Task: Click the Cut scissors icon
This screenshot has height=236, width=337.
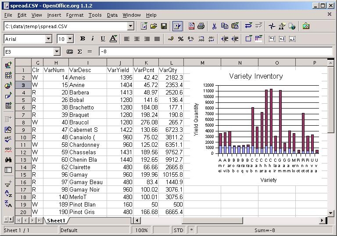Action: 214,26
